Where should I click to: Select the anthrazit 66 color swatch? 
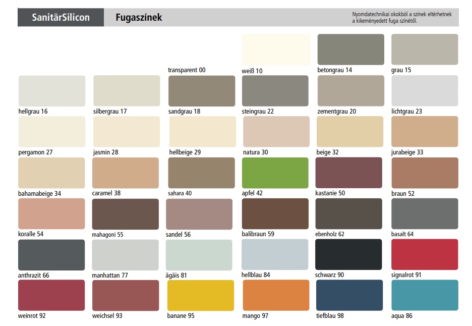[51, 255]
